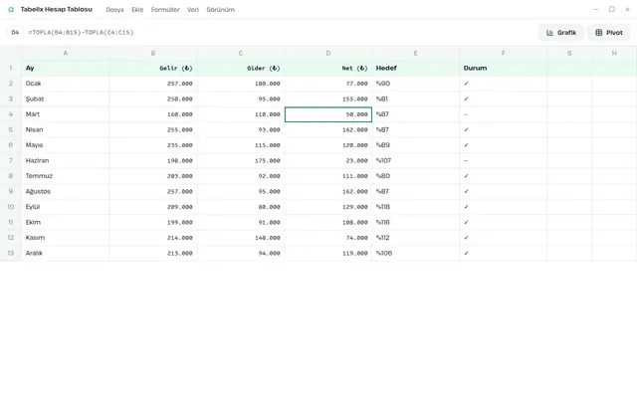Image resolution: width=637 pixels, height=398 pixels.
Task: Click the Net (₺) header cell
Action: coord(327,68)
